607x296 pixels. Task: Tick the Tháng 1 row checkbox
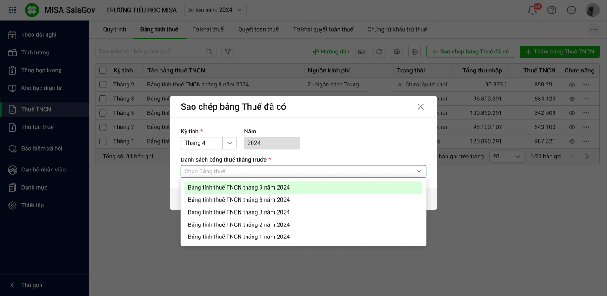(x=103, y=141)
